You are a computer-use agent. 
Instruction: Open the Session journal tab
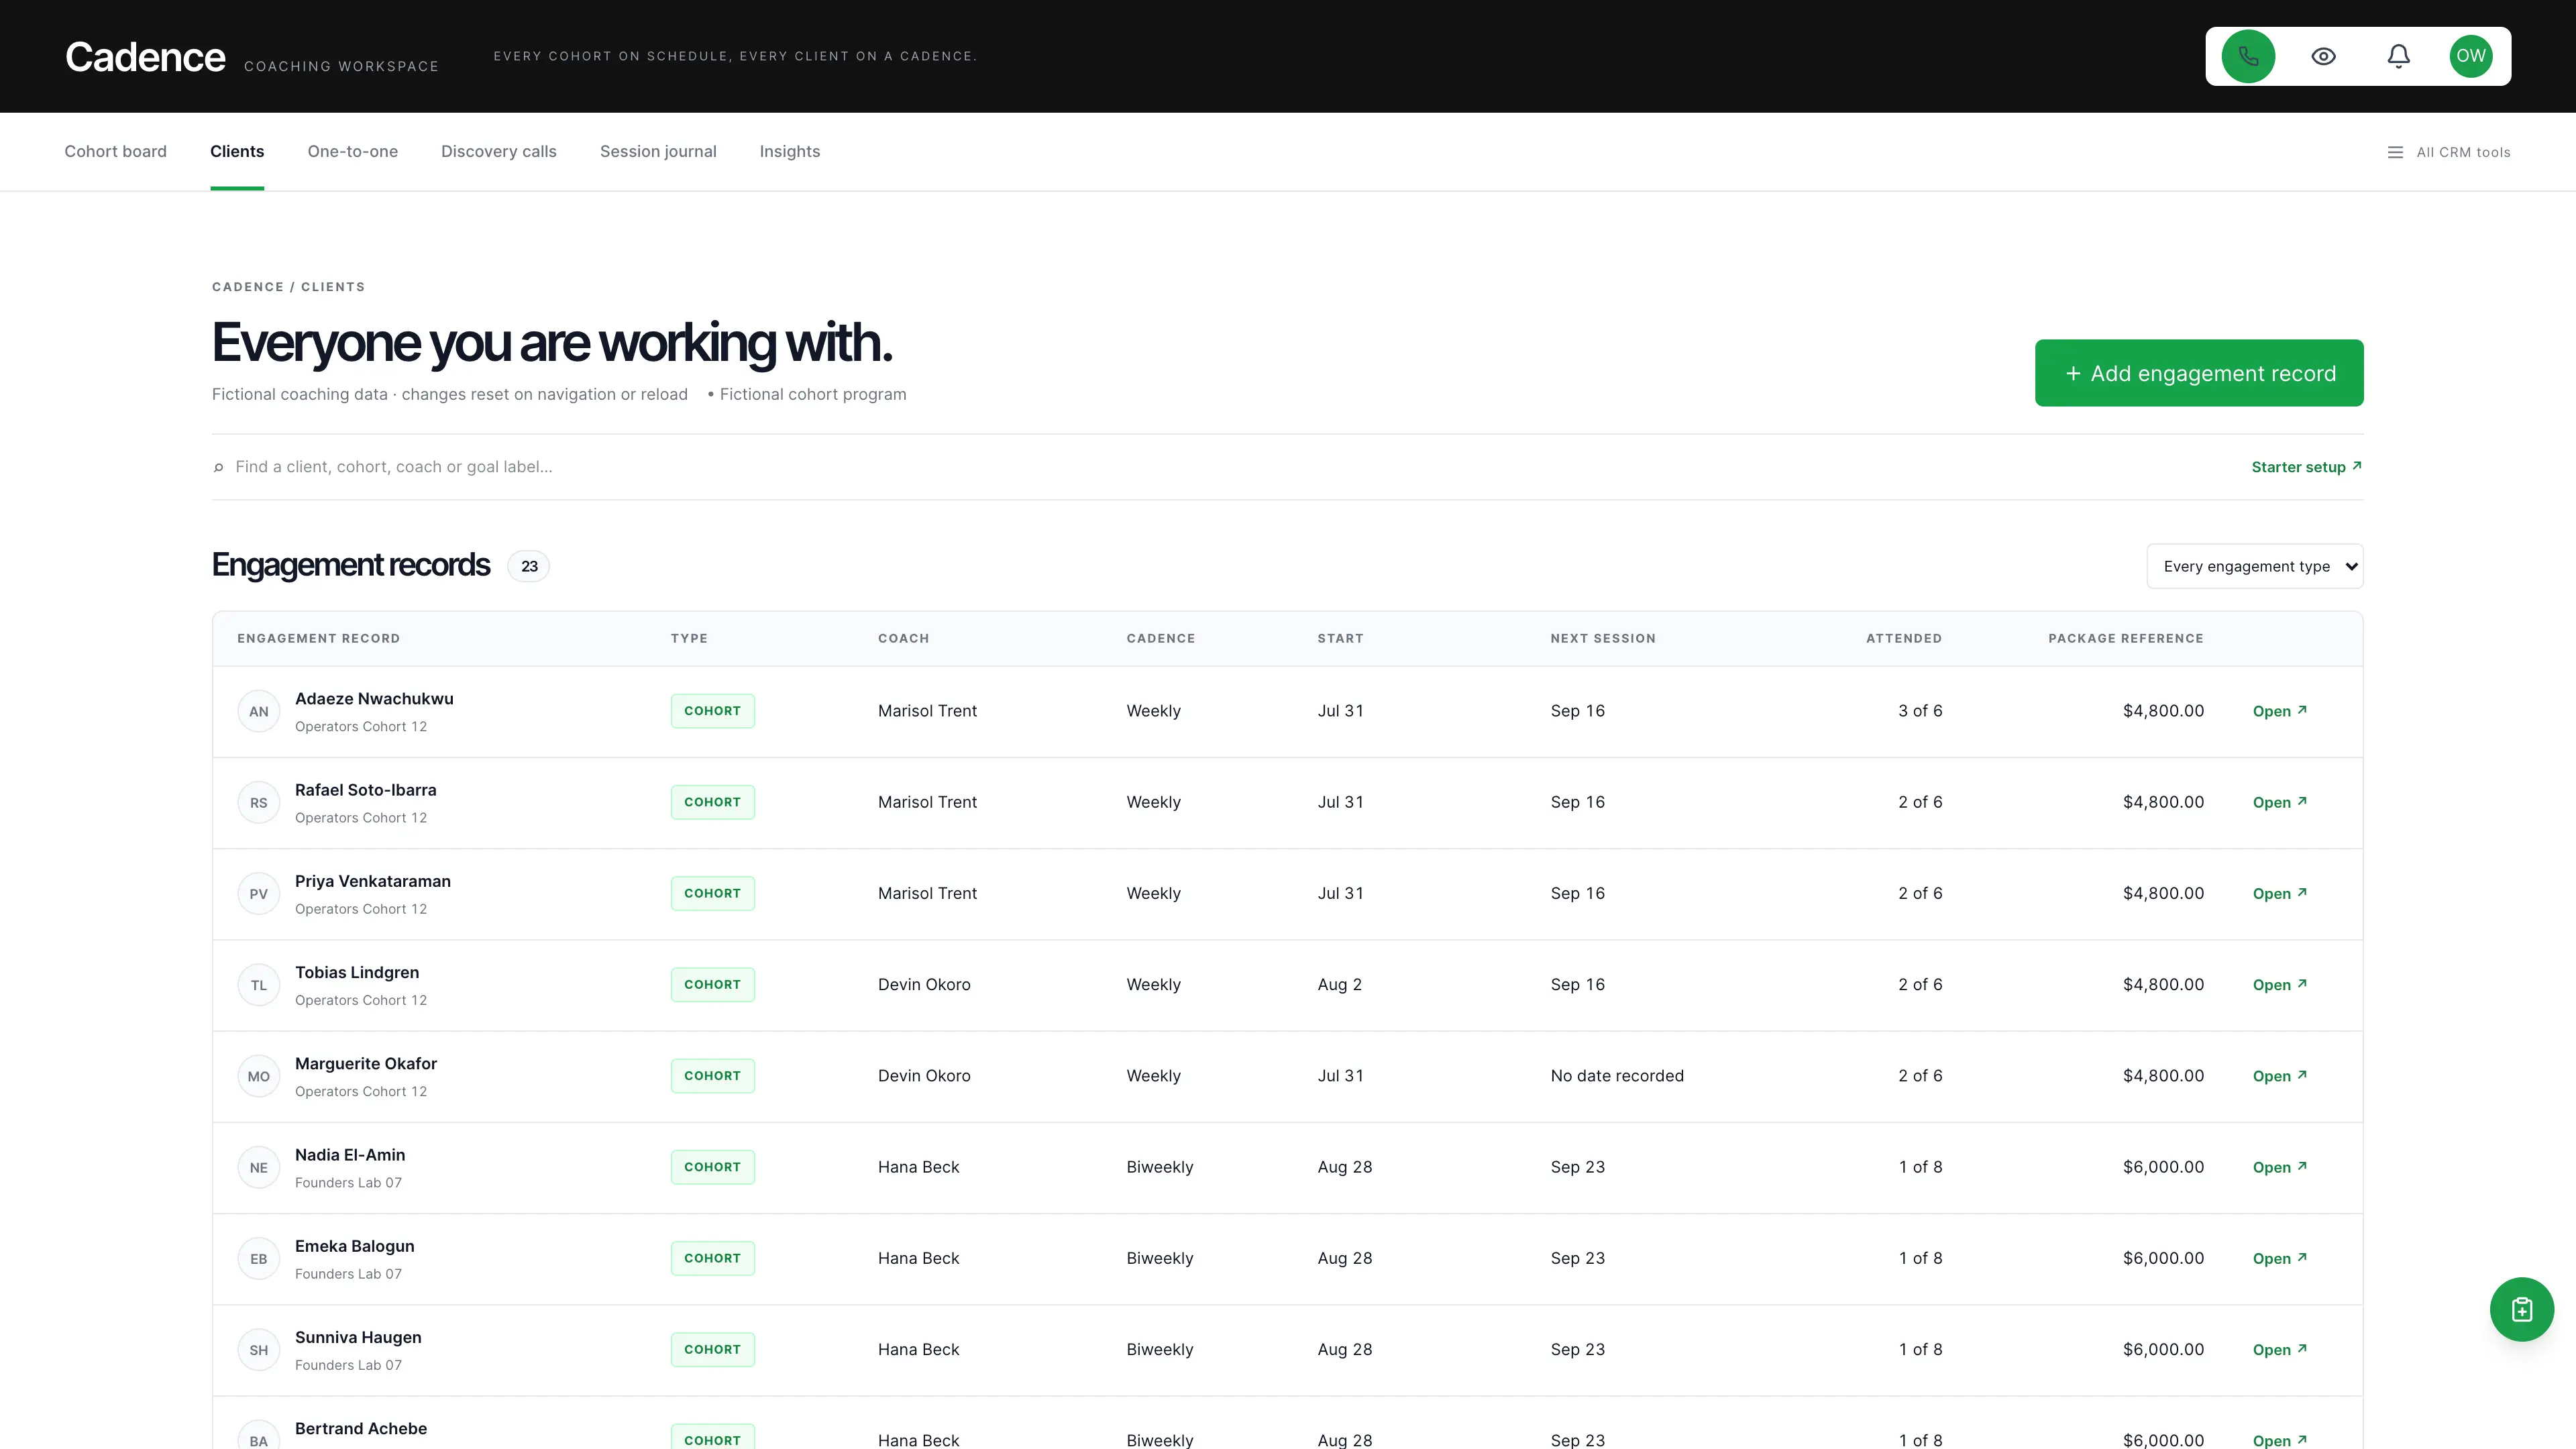[x=658, y=151]
